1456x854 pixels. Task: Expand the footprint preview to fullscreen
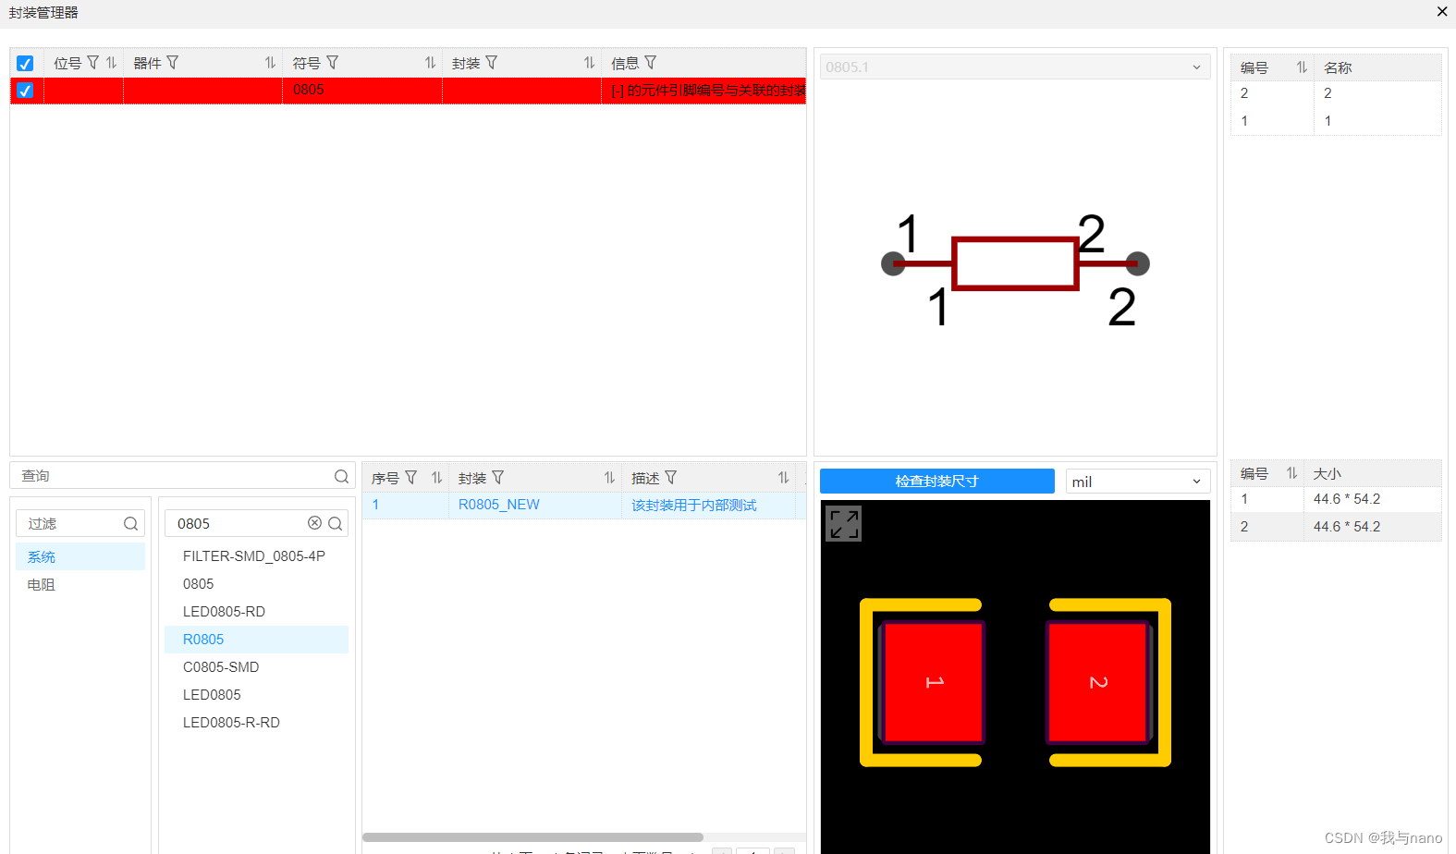tap(843, 524)
